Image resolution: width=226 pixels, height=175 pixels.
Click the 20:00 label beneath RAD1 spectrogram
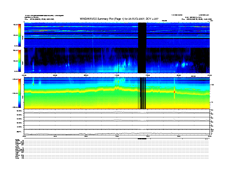tap(179, 75)
